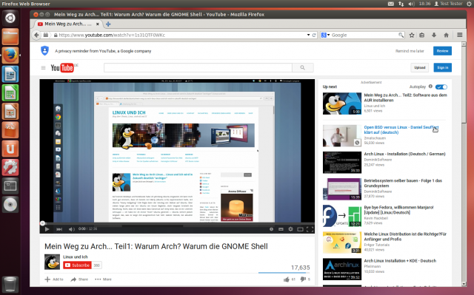
Task: Open the system sound indicator menu
Action: point(411,4)
